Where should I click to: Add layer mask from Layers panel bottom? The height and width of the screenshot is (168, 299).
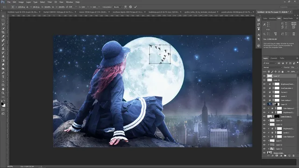pos(277,155)
